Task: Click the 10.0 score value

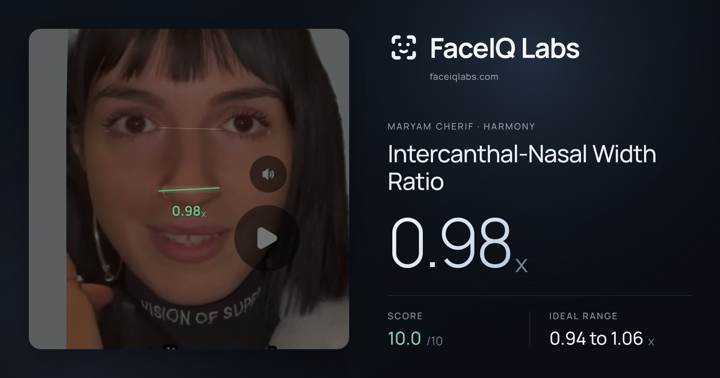Action: point(404,338)
